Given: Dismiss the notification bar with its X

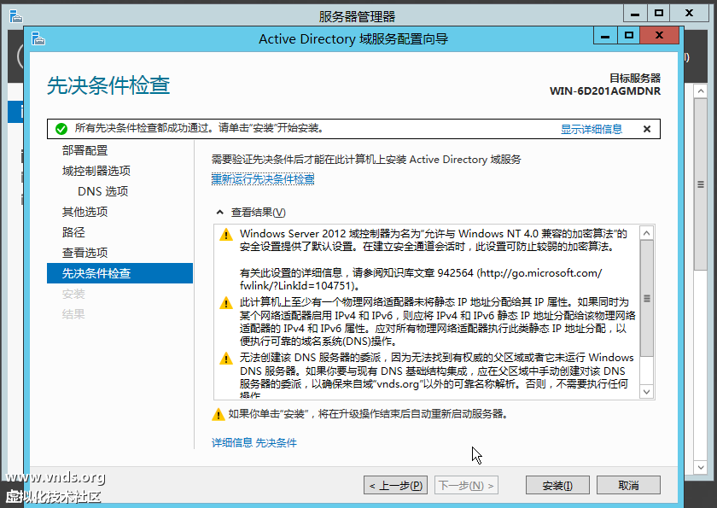Looking at the screenshot, I should tap(647, 129).
